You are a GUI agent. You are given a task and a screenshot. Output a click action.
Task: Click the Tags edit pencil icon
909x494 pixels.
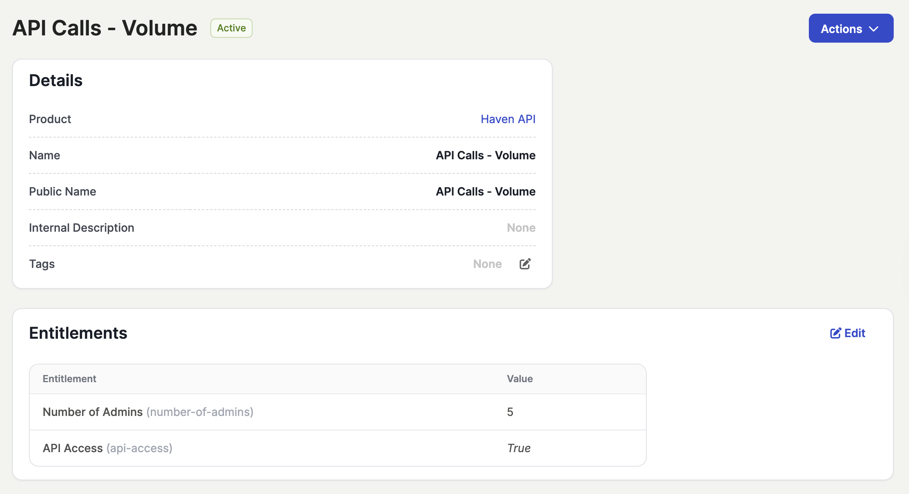coord(525,264)
